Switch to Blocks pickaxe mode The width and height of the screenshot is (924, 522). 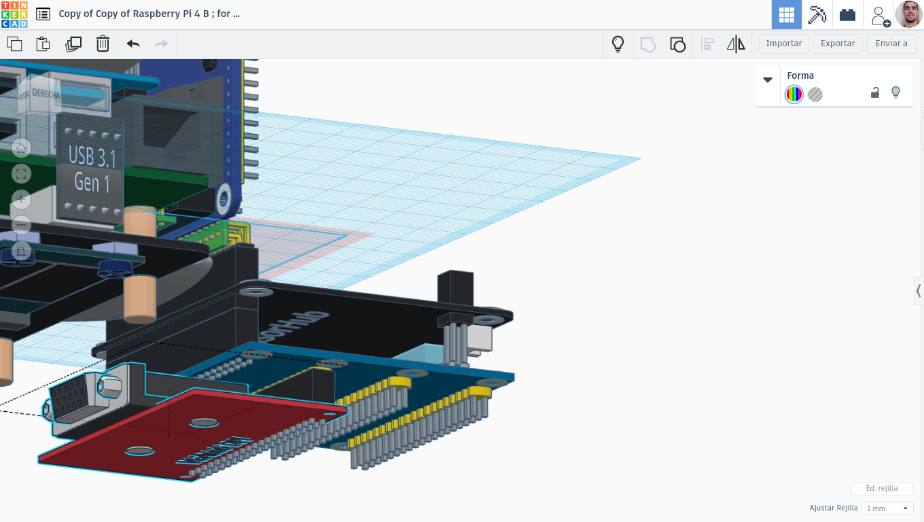pos(817,14)
